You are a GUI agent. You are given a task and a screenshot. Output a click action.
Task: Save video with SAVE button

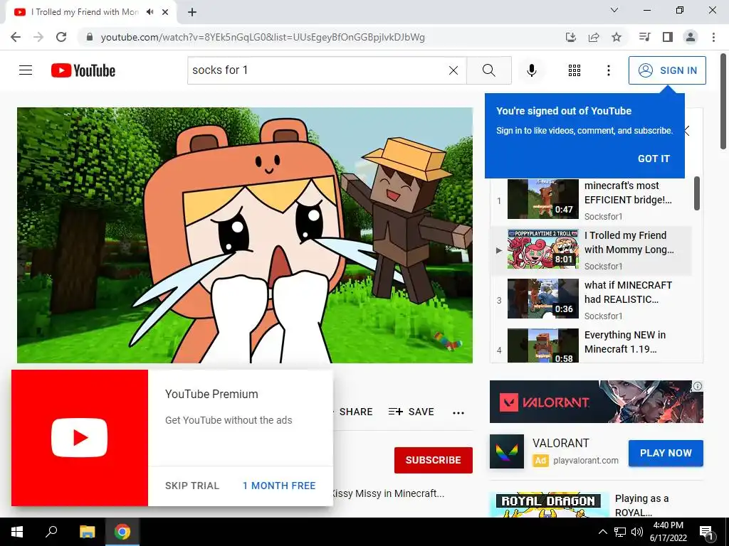[x=411, y=412]
